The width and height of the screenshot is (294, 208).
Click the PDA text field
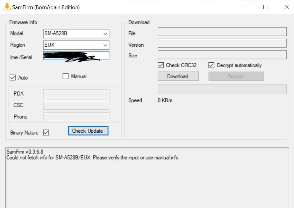tap(76, 94)
